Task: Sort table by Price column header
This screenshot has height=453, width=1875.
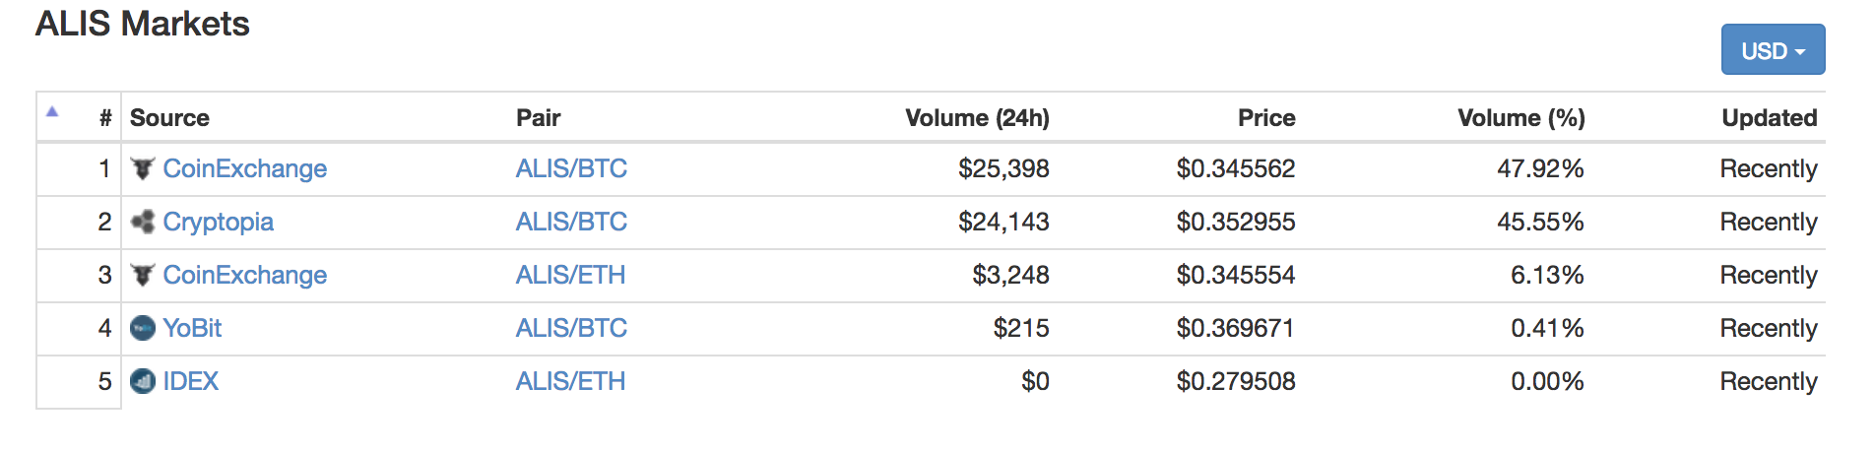Action: [1266, 118]
